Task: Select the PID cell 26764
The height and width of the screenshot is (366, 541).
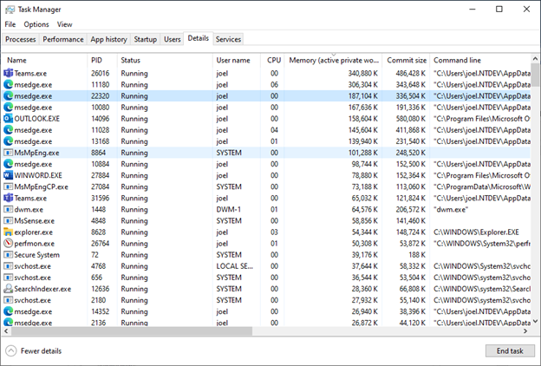Action: click(100, 244)
